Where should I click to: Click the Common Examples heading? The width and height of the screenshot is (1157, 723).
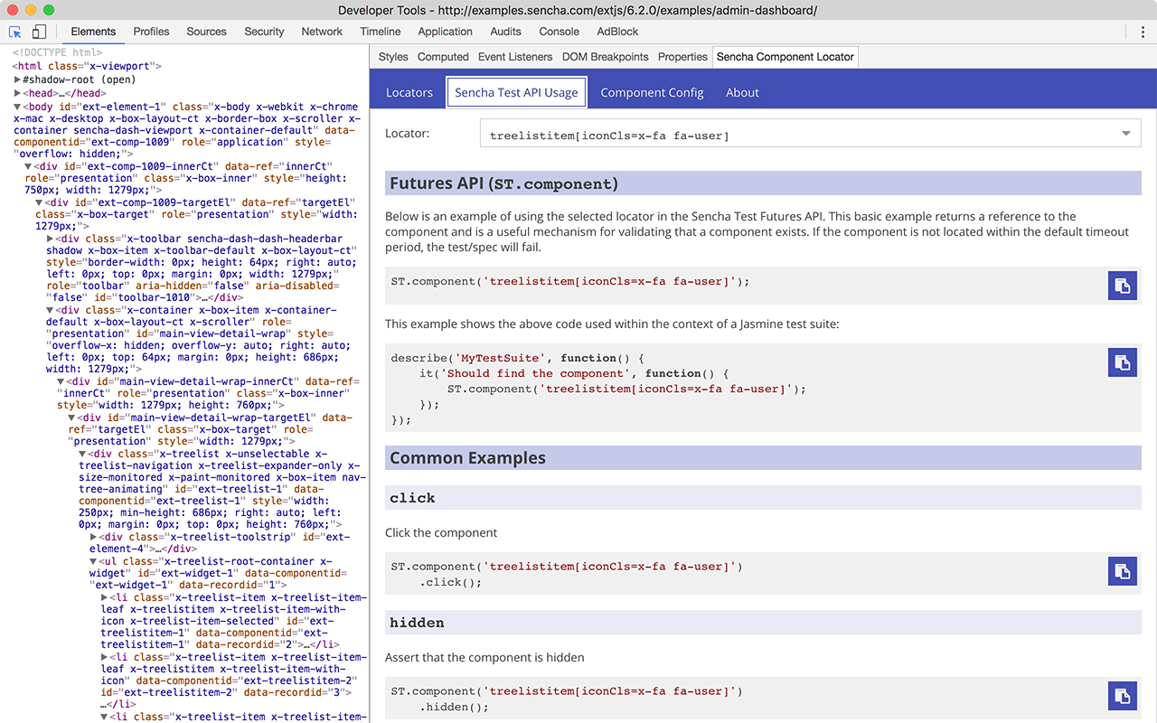(763, 457)
